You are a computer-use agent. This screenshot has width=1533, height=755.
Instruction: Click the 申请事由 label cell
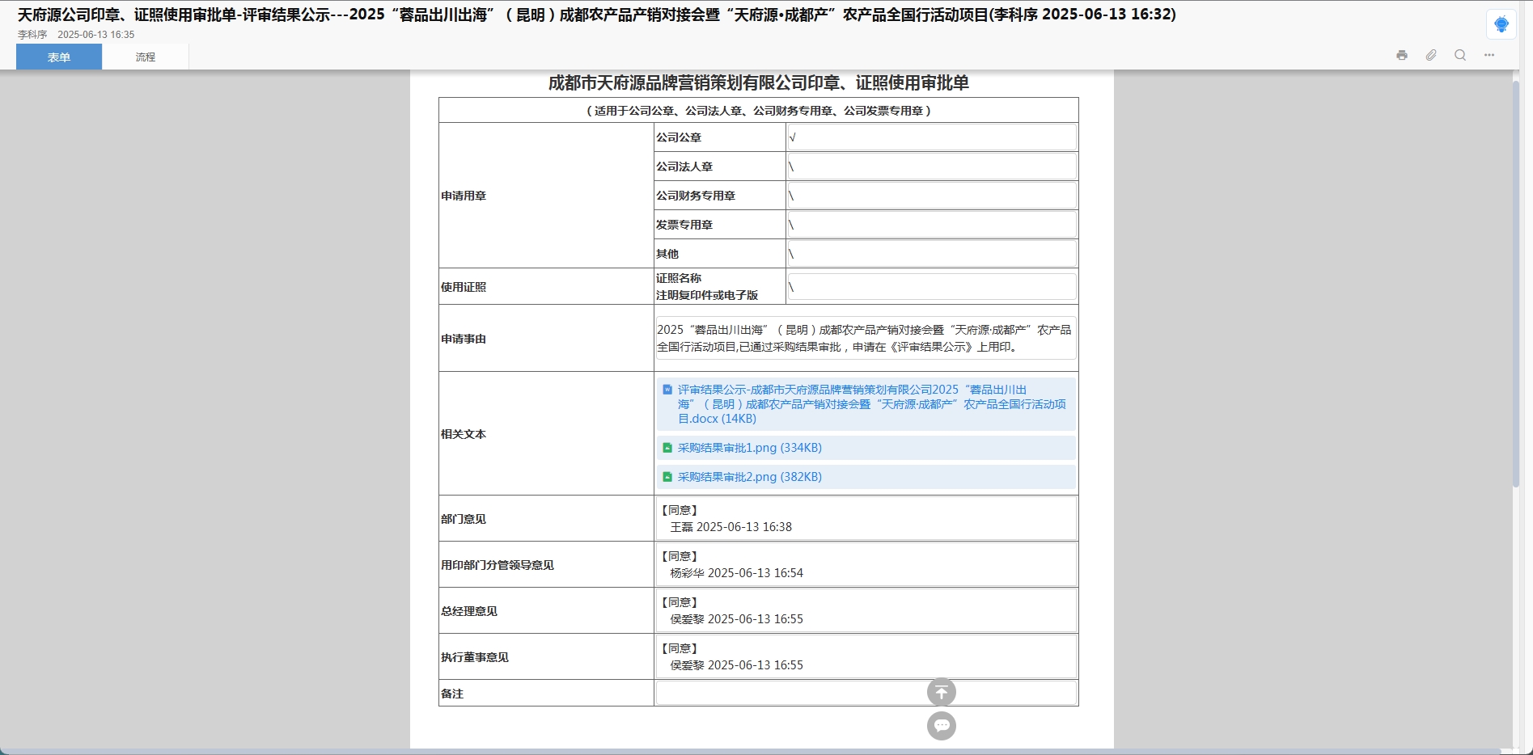(546, 339)
